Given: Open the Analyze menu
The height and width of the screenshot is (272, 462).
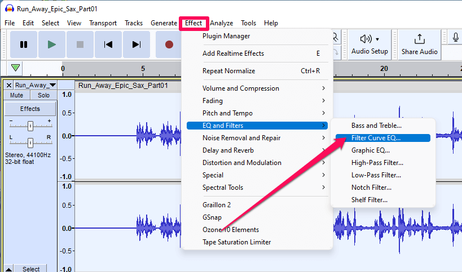Looking at the screenshot, I should pos(222,23).
